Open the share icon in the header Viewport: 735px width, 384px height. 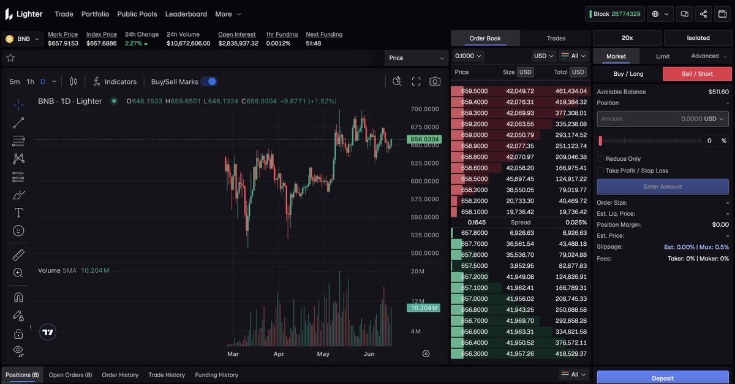pos(703,13)
